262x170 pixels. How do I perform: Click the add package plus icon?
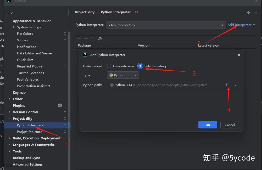[79, 39]
